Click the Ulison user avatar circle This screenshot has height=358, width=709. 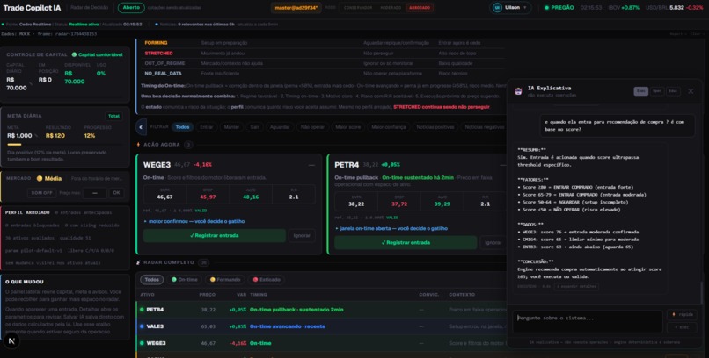[x=497, y=8]
